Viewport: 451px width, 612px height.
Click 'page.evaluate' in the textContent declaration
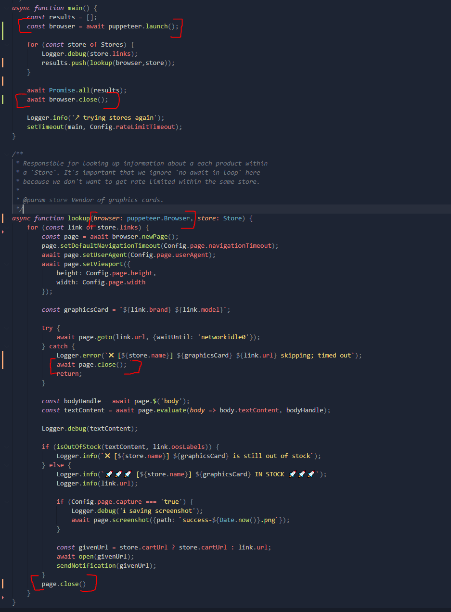(162, 410)
